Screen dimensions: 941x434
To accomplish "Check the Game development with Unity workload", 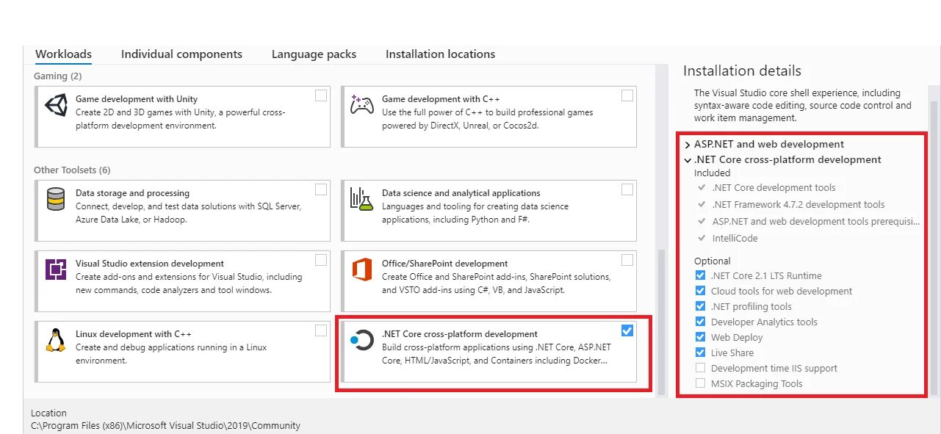I will [321, 95].
